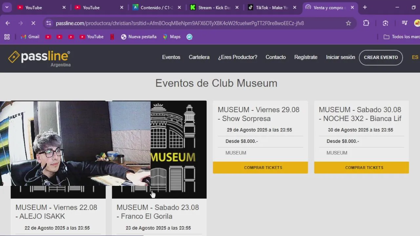Open second unlabeled YouTube bookmark icon
The image size is (420, 236).
coord(59,37)
